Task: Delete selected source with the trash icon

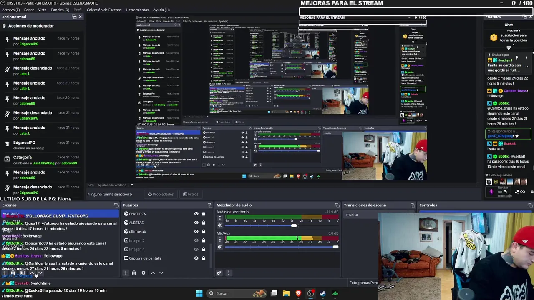Action: (134, 273)
